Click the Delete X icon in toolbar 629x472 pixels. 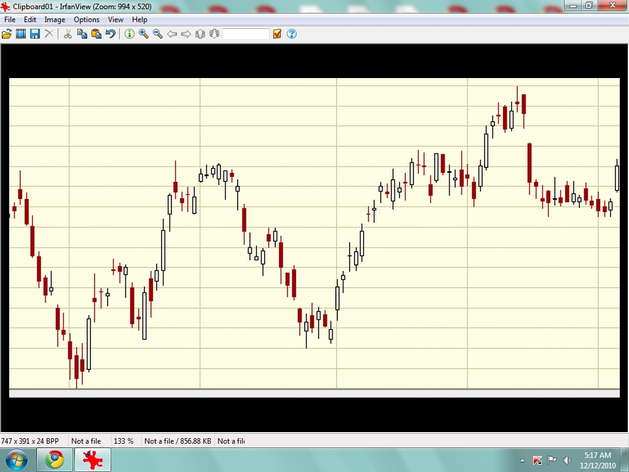pos(49,34)
